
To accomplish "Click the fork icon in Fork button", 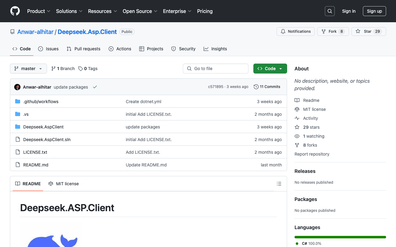I will [324, 31].
